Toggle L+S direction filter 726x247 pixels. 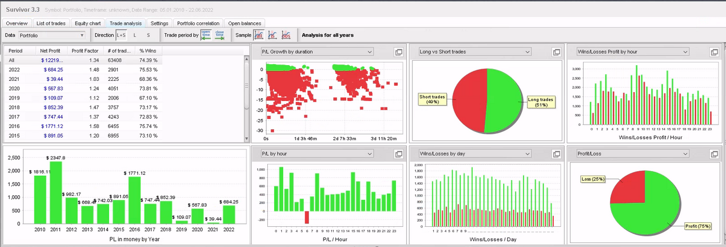(x=121, y=35)
